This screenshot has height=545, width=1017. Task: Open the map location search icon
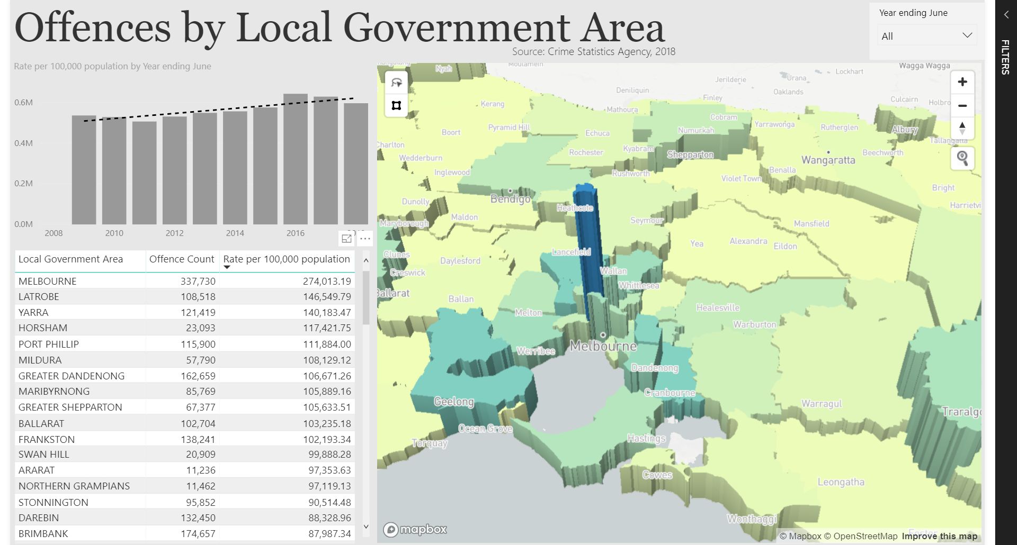962,158
